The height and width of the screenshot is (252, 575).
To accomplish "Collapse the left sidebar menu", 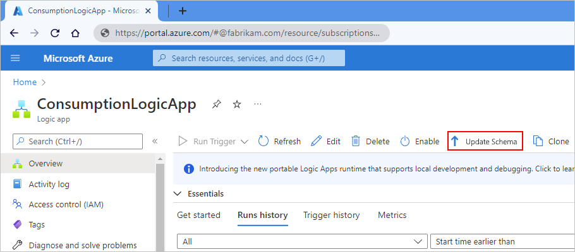I will 155,141.
